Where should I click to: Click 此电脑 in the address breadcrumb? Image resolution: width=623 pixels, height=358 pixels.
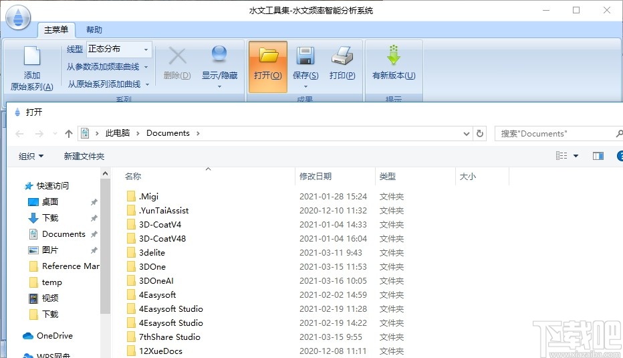click(x=118, y=133)
